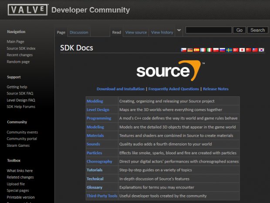This screenshot has width=270, height=203.
Task: Go to Random page link
Action: coord(18,61)
